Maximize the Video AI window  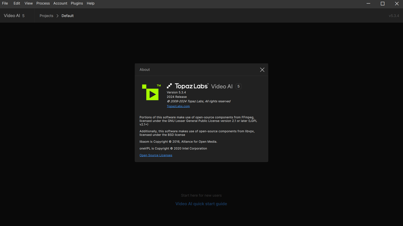(383, 3)
